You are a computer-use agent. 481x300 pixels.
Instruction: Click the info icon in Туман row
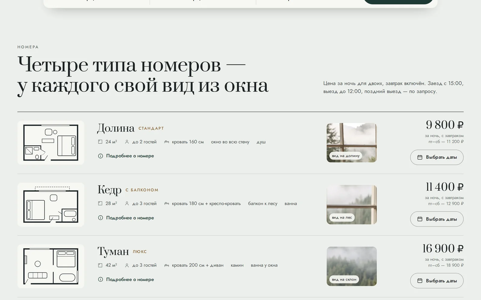100,279
